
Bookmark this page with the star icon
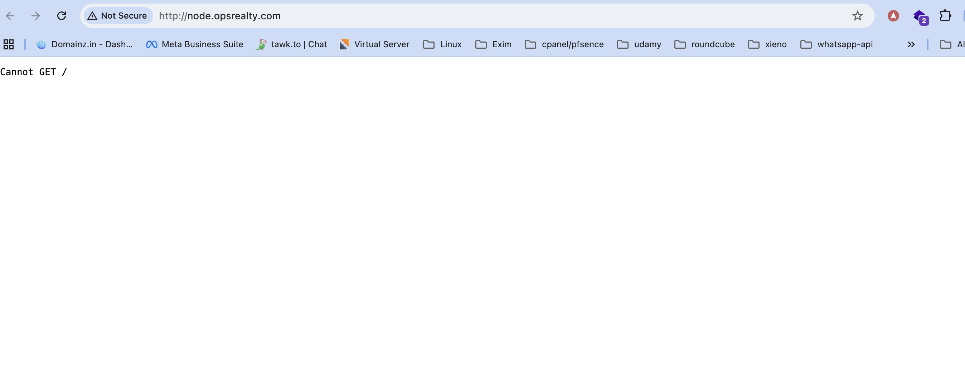tap(857, 16)
